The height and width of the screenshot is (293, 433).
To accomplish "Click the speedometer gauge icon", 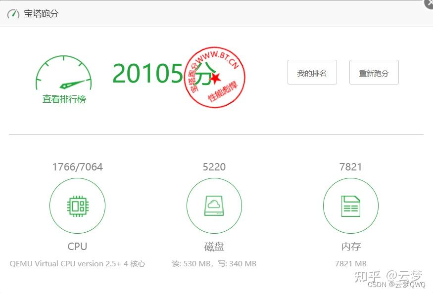I will pyautogui.click(x=63, y=73).
